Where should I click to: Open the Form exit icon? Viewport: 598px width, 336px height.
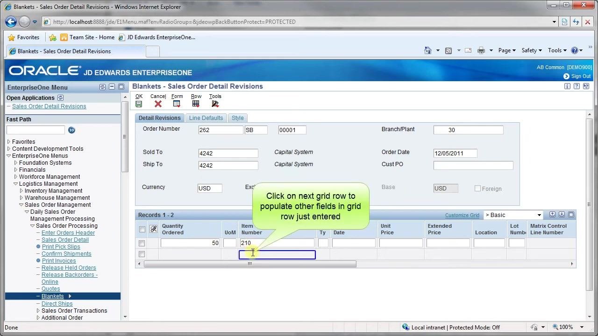(x=177, y=104)
